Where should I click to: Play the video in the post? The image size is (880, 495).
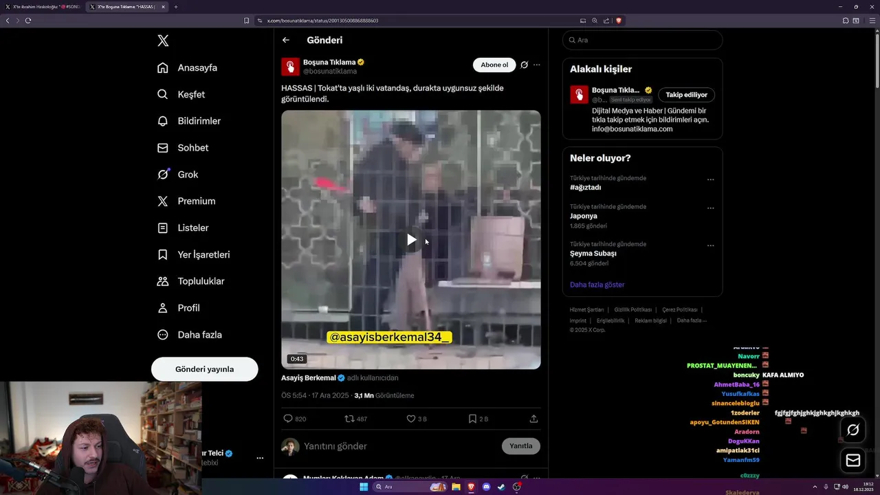pos(411,240)
